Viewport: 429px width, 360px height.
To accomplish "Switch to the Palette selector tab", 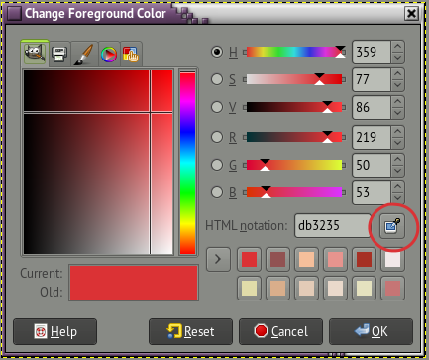I will click(x=131, y=55).
